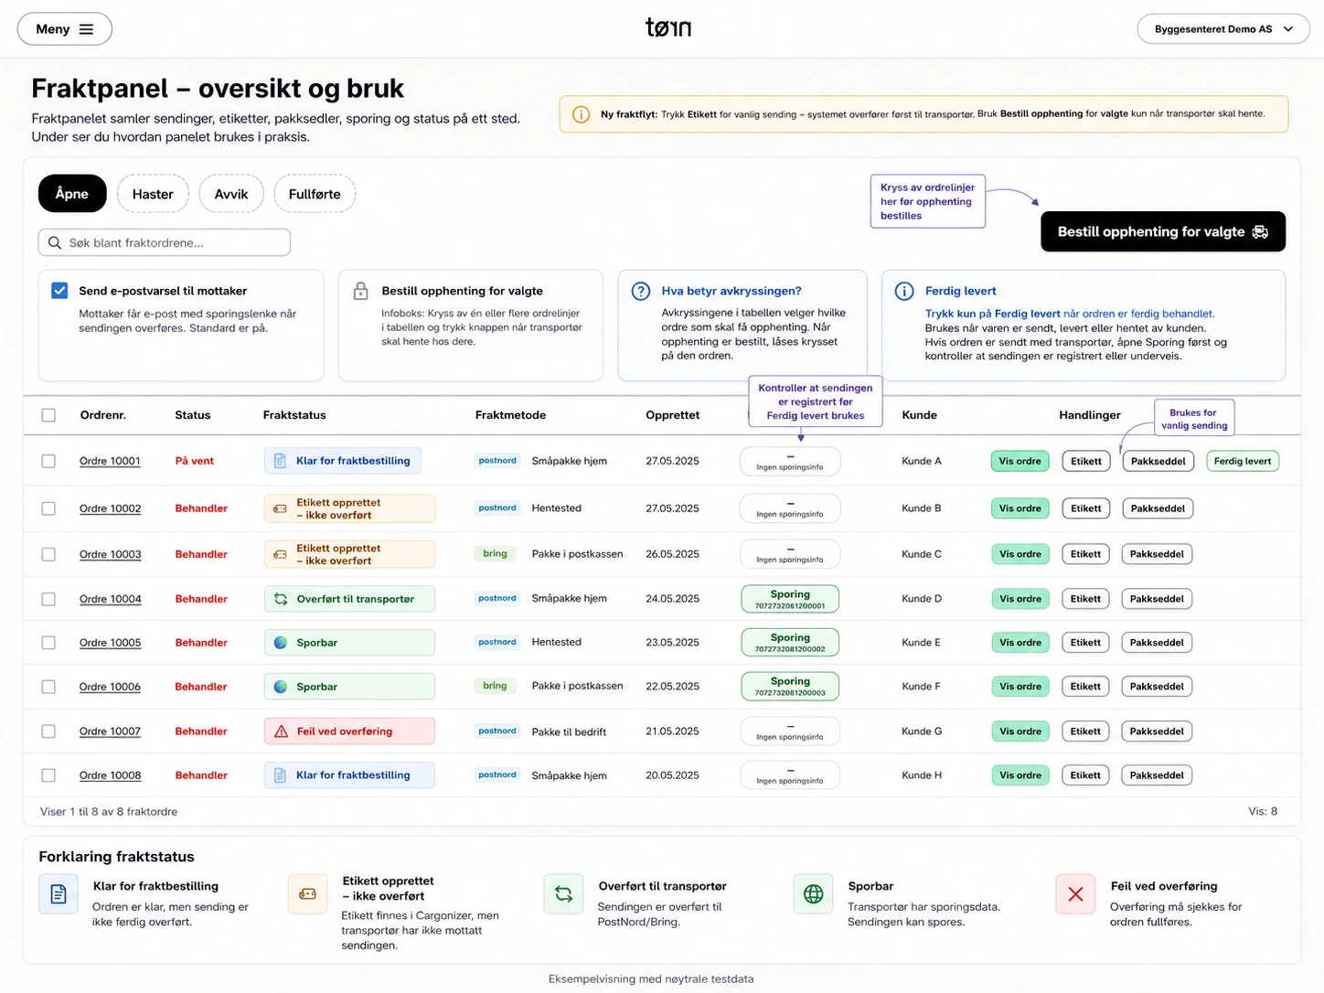
Task: Click the 'Vis: 8' text
Action: click(x=1263, y=811)
